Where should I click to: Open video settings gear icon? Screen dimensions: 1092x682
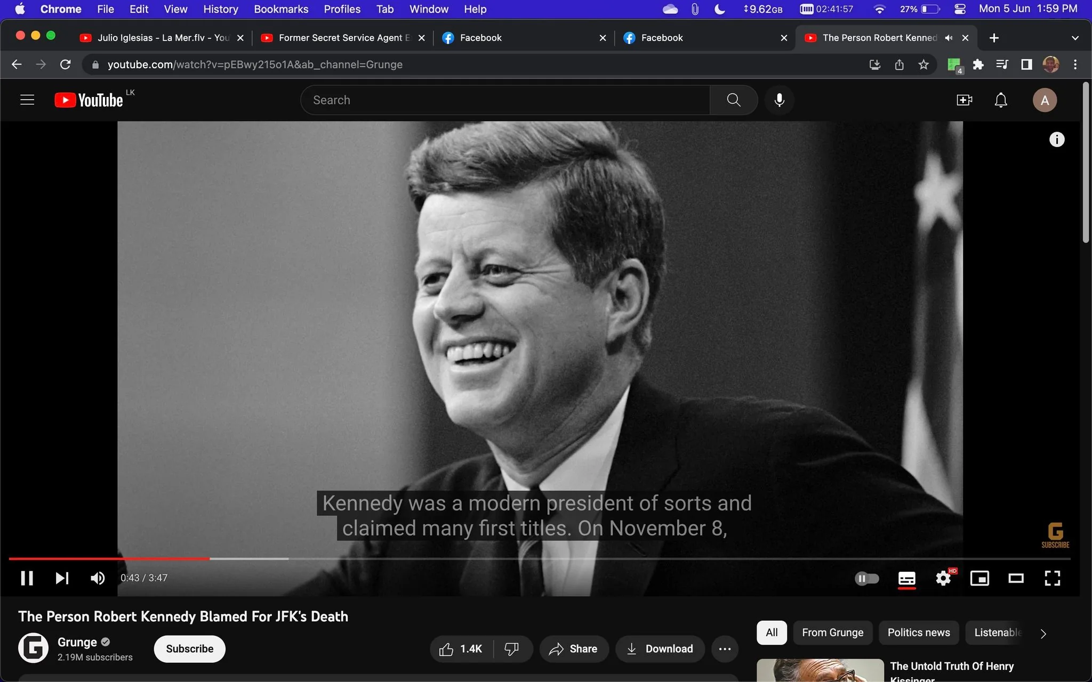coord(943,578)
